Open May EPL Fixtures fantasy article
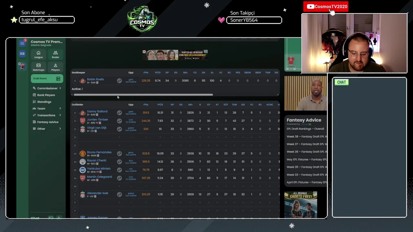Screen dimensions: 413x232 [307, 159]
